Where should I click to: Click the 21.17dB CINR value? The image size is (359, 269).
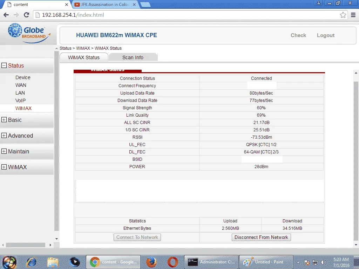click(262, 122)
